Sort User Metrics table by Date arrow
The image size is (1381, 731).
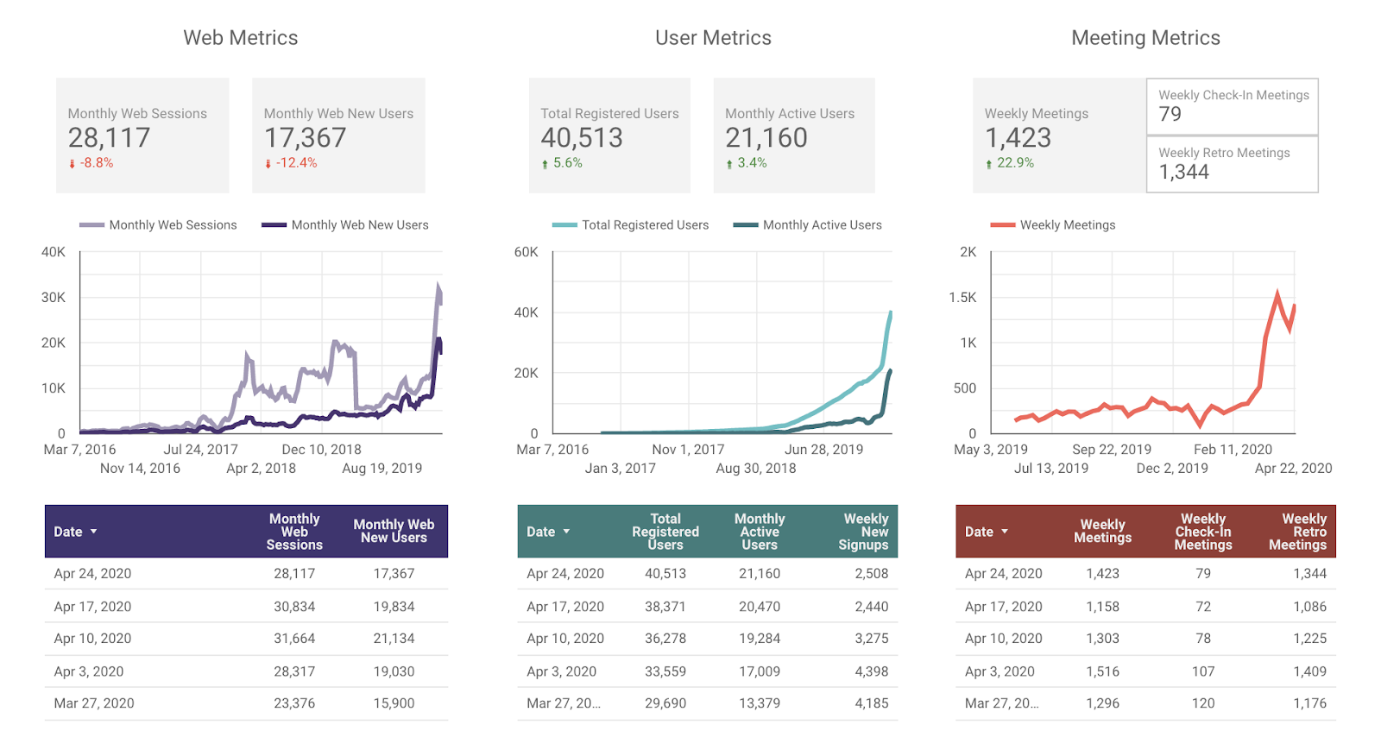pos(566,532)
